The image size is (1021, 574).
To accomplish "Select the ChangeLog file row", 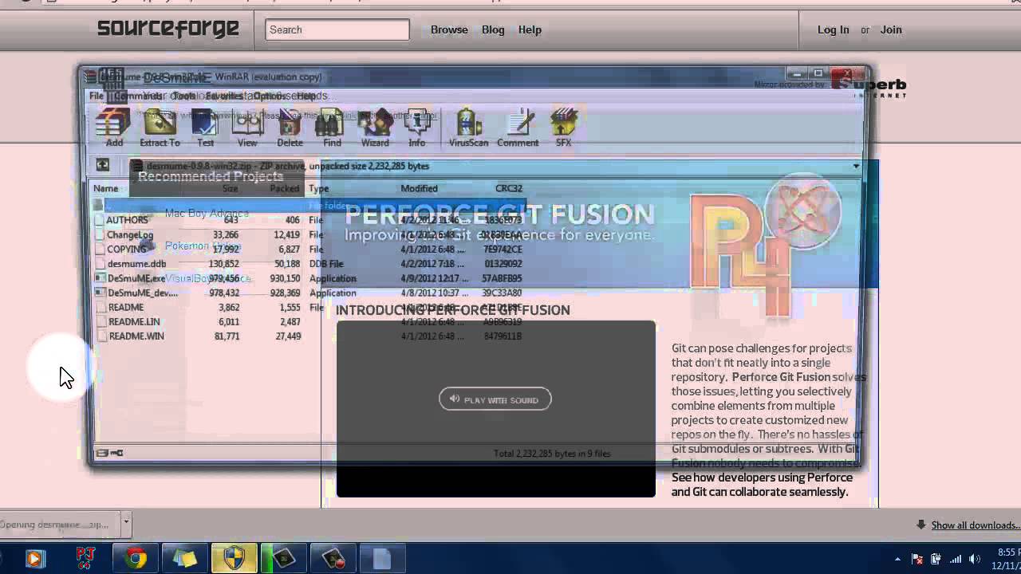I will 309,234.
